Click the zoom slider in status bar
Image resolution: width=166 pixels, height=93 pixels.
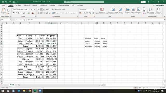(154, 88)
